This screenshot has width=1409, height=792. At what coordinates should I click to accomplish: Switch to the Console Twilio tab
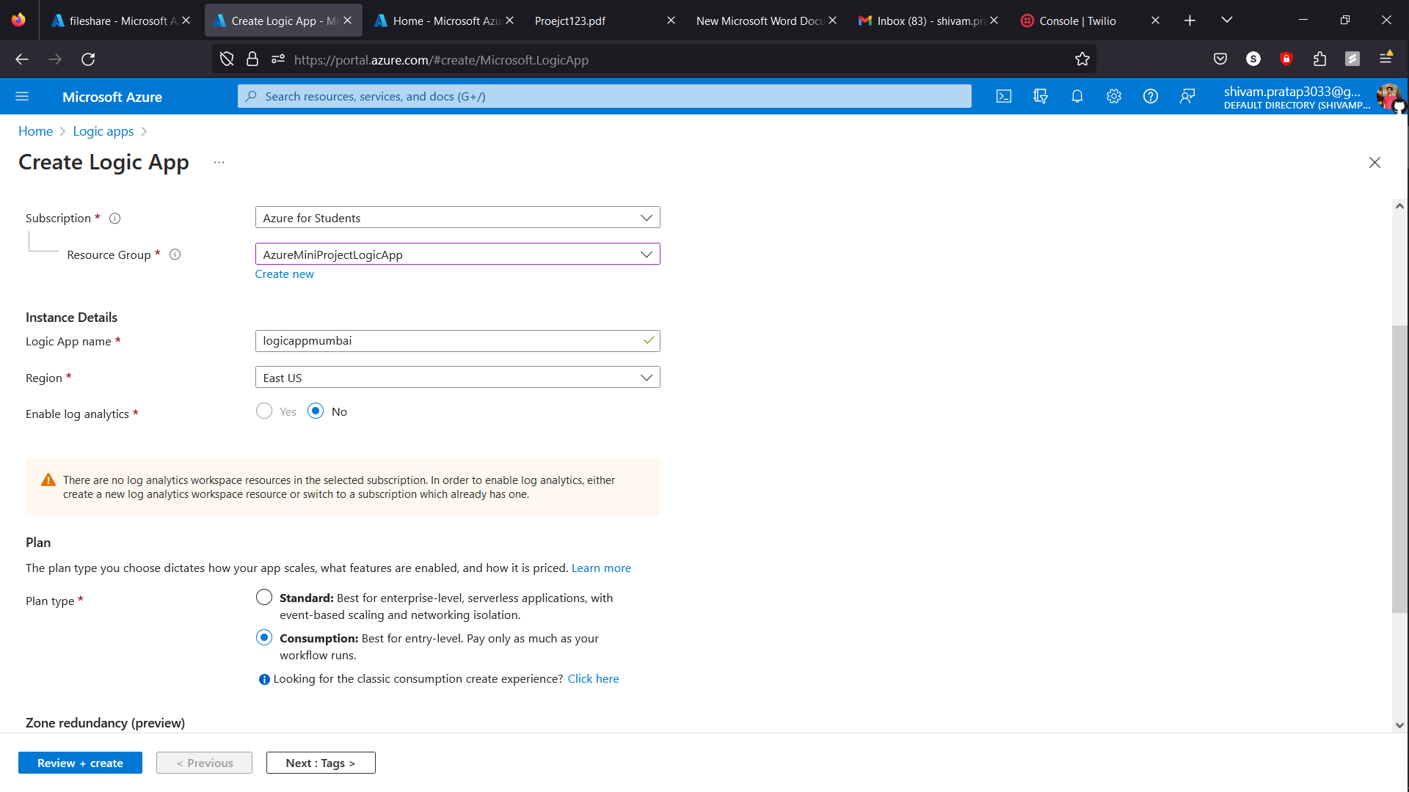pyautogui.click(x=1077, y=21)
